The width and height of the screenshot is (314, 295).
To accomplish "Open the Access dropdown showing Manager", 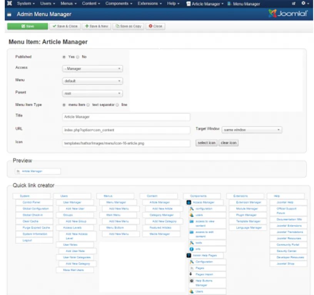I will [92, 68].
